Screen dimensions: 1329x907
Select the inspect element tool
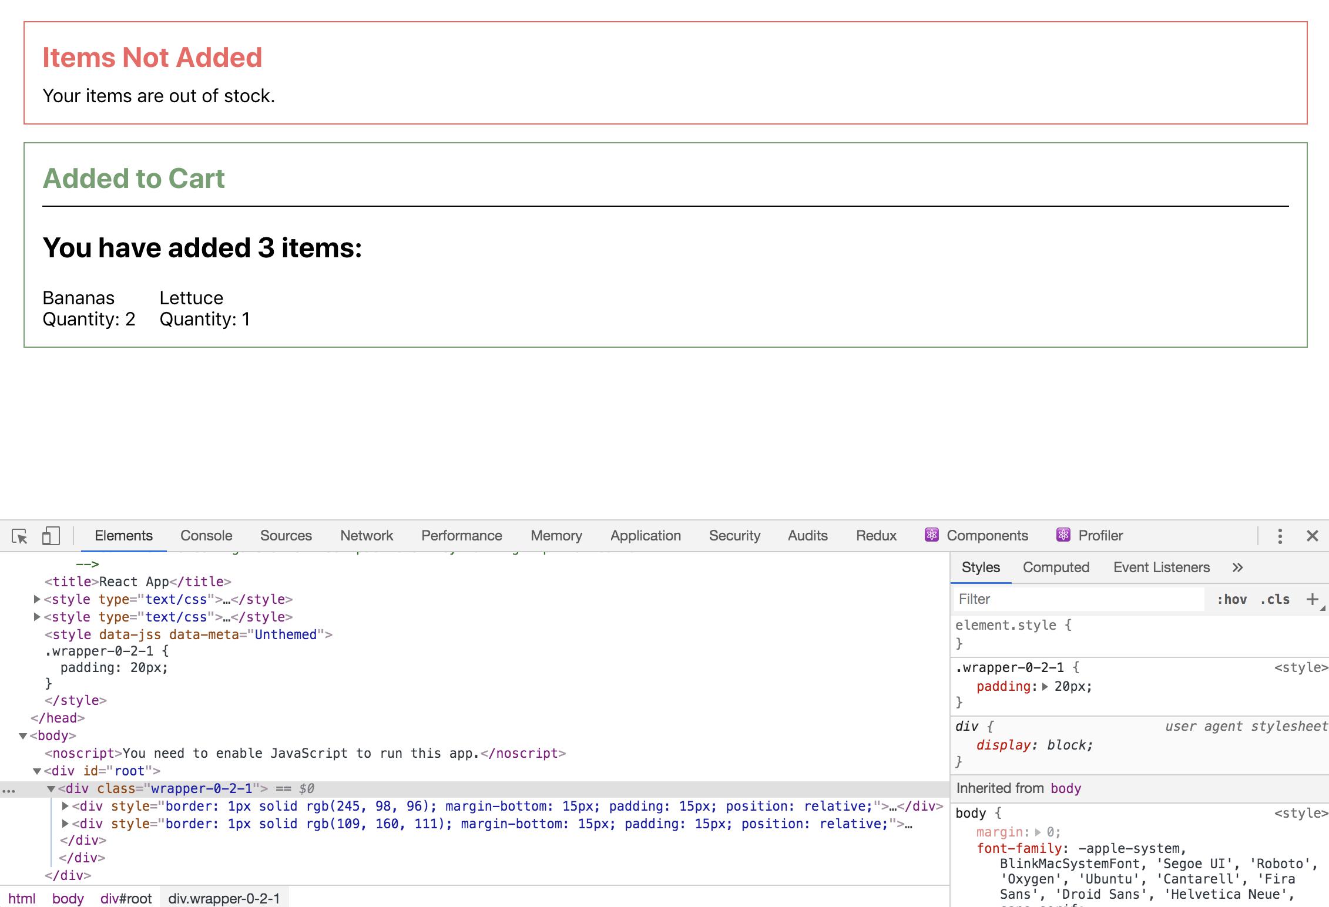pos(19,535)
